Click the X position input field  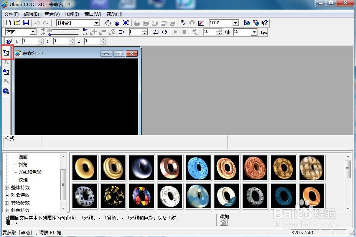pos(30,41)
